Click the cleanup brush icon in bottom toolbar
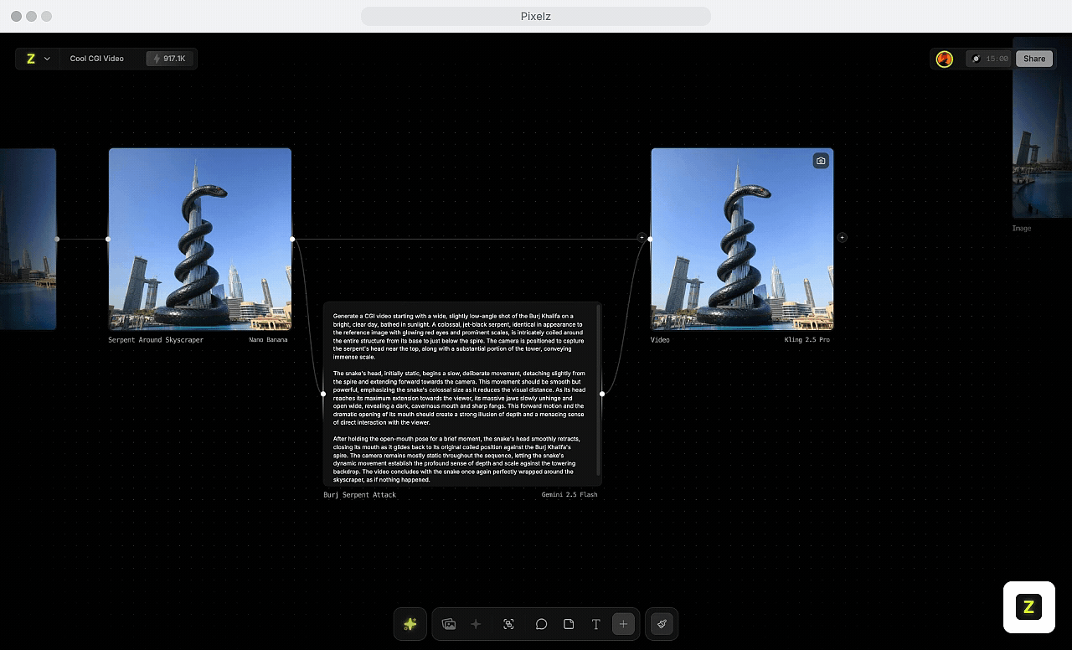The height and width of the screenshot is (650, 1072). click(662, 624)
